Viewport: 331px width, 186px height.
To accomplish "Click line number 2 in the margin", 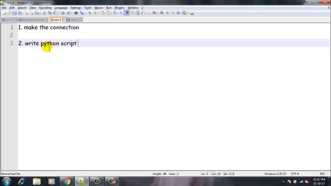I will coord(11,35).
